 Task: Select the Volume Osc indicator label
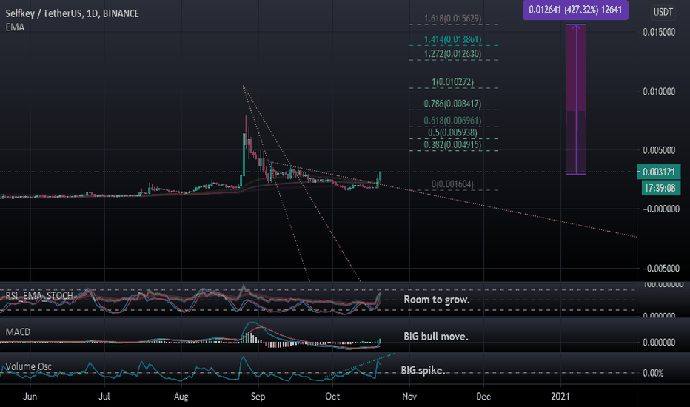click(x=29, y=366)
